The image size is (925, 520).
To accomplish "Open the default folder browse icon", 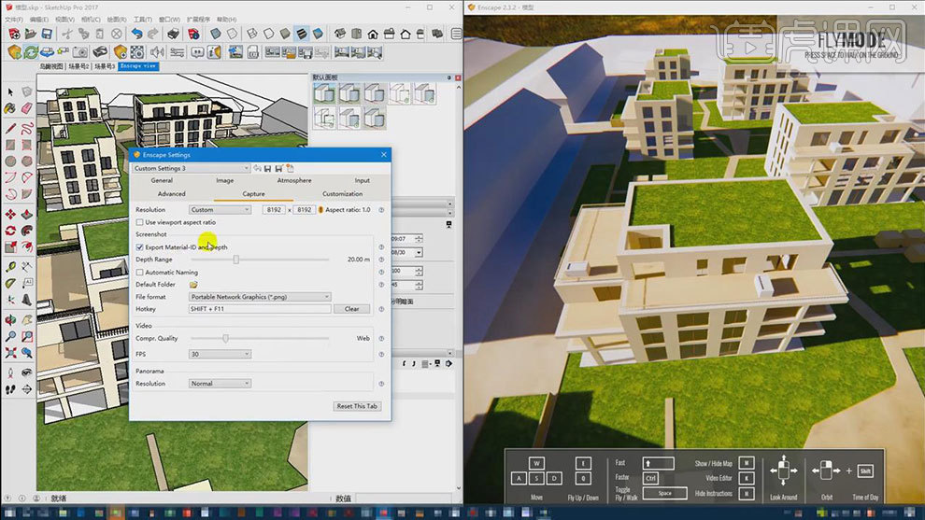I will coord(193,284).
